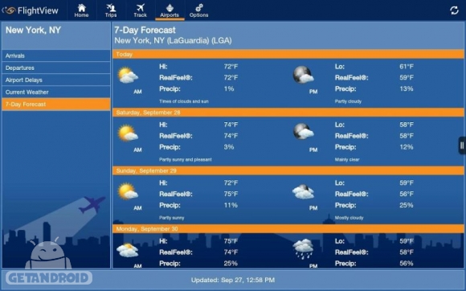Click the Updated: Sep 27 timestamp
Screen dimensions: 466x291
coord(233,280)
